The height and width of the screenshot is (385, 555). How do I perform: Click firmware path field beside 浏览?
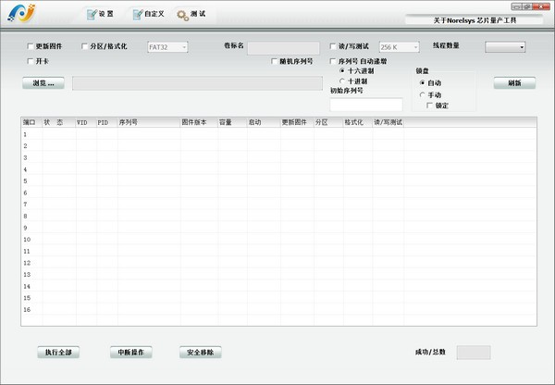click(x=197, y=83)
